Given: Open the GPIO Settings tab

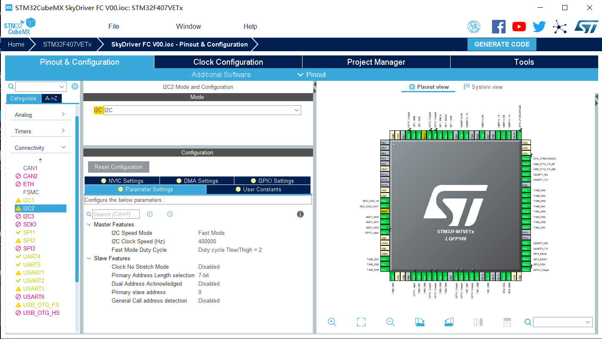Looking at the screenshot, I should point(272,181).
